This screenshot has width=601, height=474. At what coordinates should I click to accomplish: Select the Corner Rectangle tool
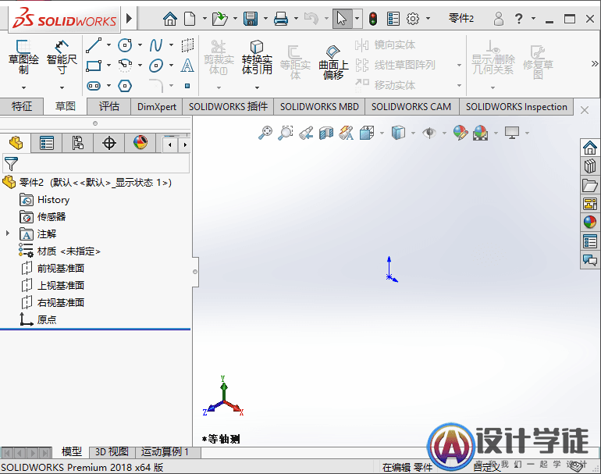click(94, 66)
